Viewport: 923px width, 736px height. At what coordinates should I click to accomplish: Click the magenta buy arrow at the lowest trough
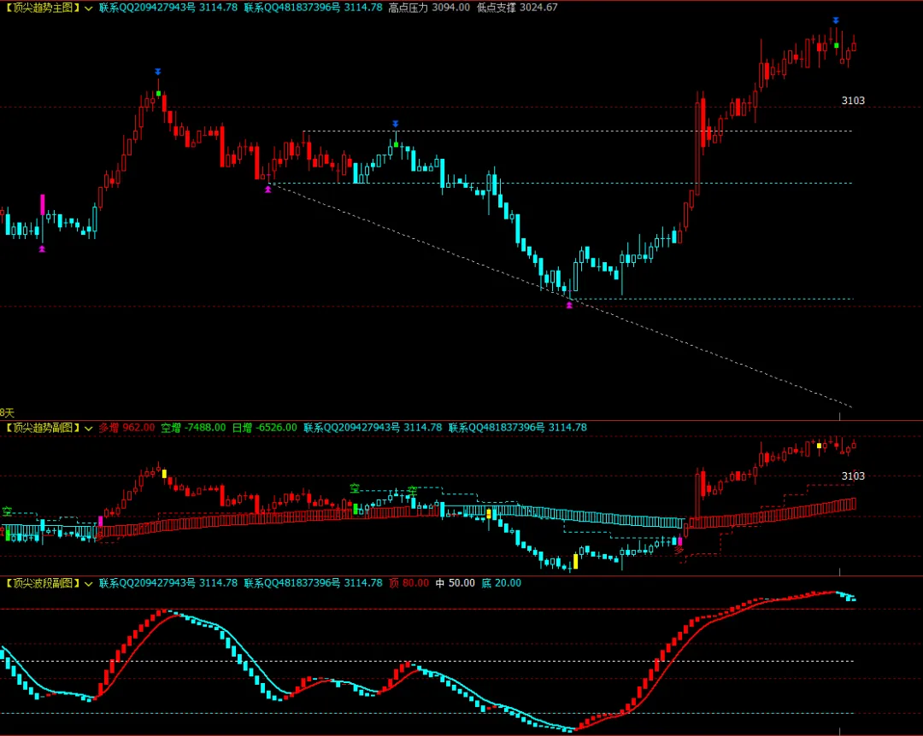tap(569, 305)
